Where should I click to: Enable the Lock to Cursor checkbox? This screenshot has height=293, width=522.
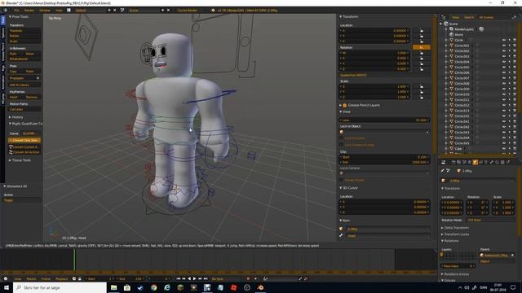341,138
